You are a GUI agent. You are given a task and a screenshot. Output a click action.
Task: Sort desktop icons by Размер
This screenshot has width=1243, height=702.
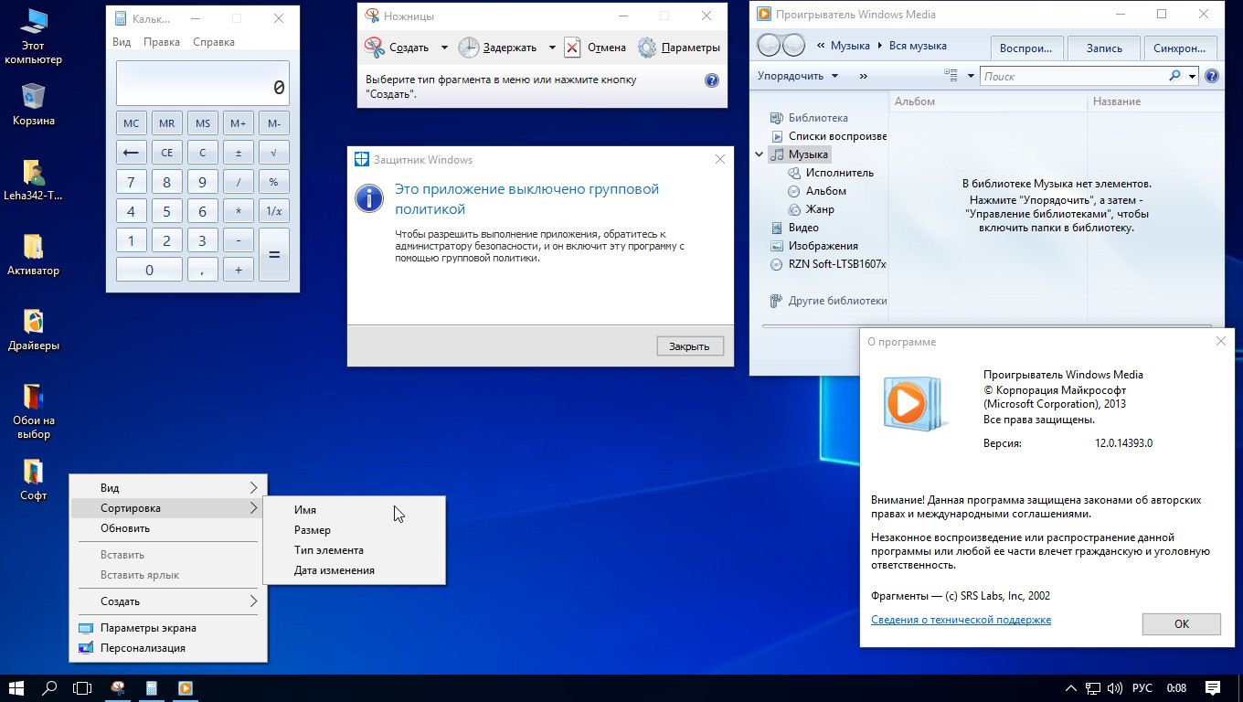click(355, 530)
